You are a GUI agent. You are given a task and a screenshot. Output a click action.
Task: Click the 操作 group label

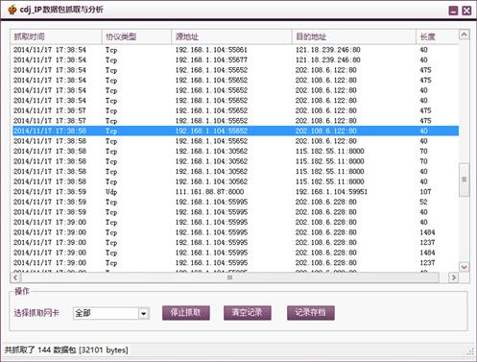pos(22,291)
